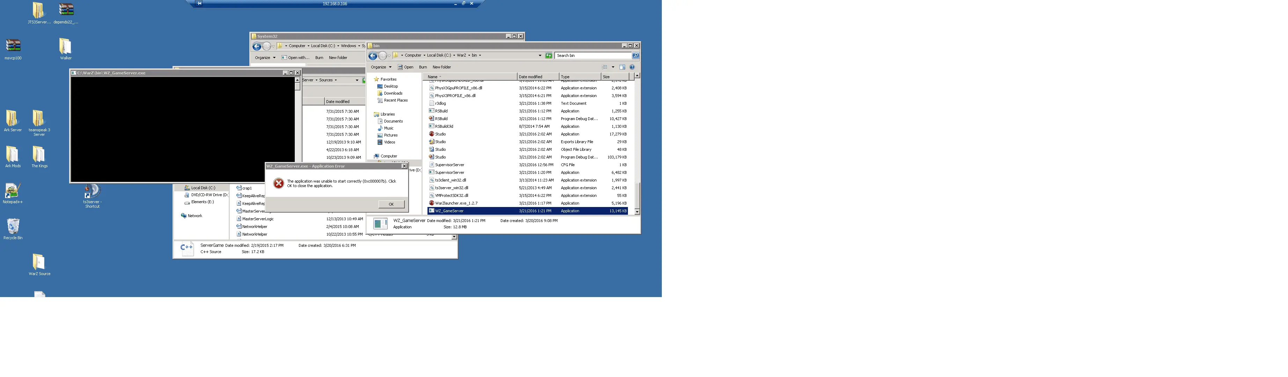The width and height of the screenshot is (1288, 377).
Task: Click the refresh icon beside bin address bar
Action: (549, 56)
